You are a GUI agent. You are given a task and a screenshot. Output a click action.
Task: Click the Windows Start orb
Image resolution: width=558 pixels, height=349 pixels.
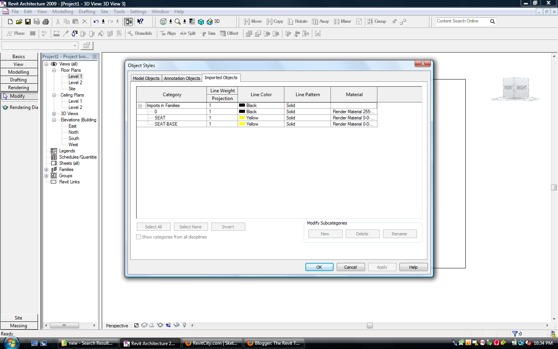pyautogui.click(x=11, y=343)
